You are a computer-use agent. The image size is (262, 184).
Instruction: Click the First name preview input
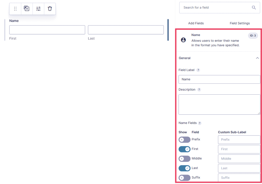pos(47,30)
